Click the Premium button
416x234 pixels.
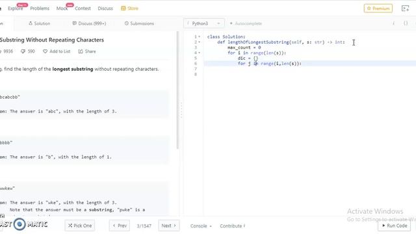tap(378, 8)
